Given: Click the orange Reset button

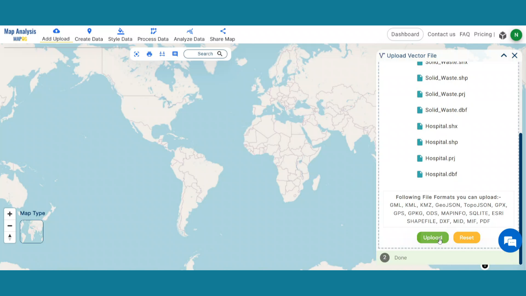Looking at the screenshot, I should (x=466, y=238).
